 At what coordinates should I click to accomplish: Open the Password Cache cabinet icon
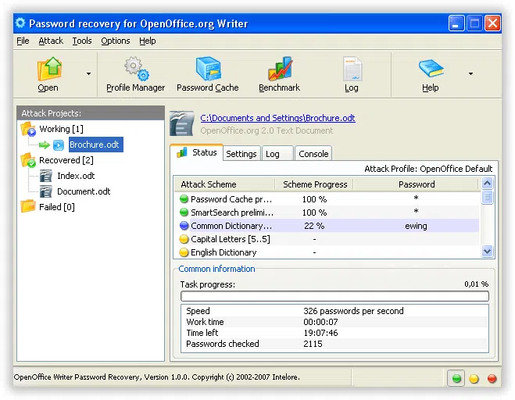[208, 69]
